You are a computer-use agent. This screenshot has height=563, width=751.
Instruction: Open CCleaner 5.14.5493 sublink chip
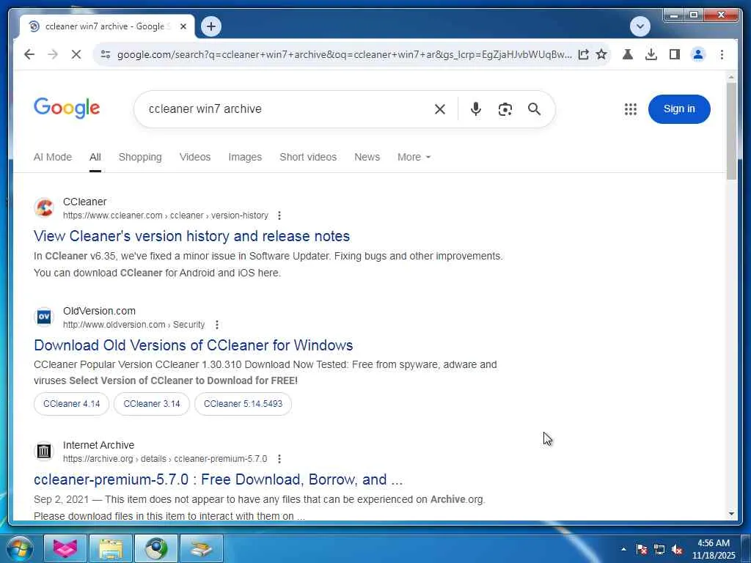tap(243, 404)
